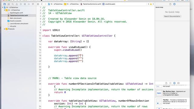This screenshot has width=194, height=109.
Task: Click the line 33 gutter number
Action: (x=40, y=101)
